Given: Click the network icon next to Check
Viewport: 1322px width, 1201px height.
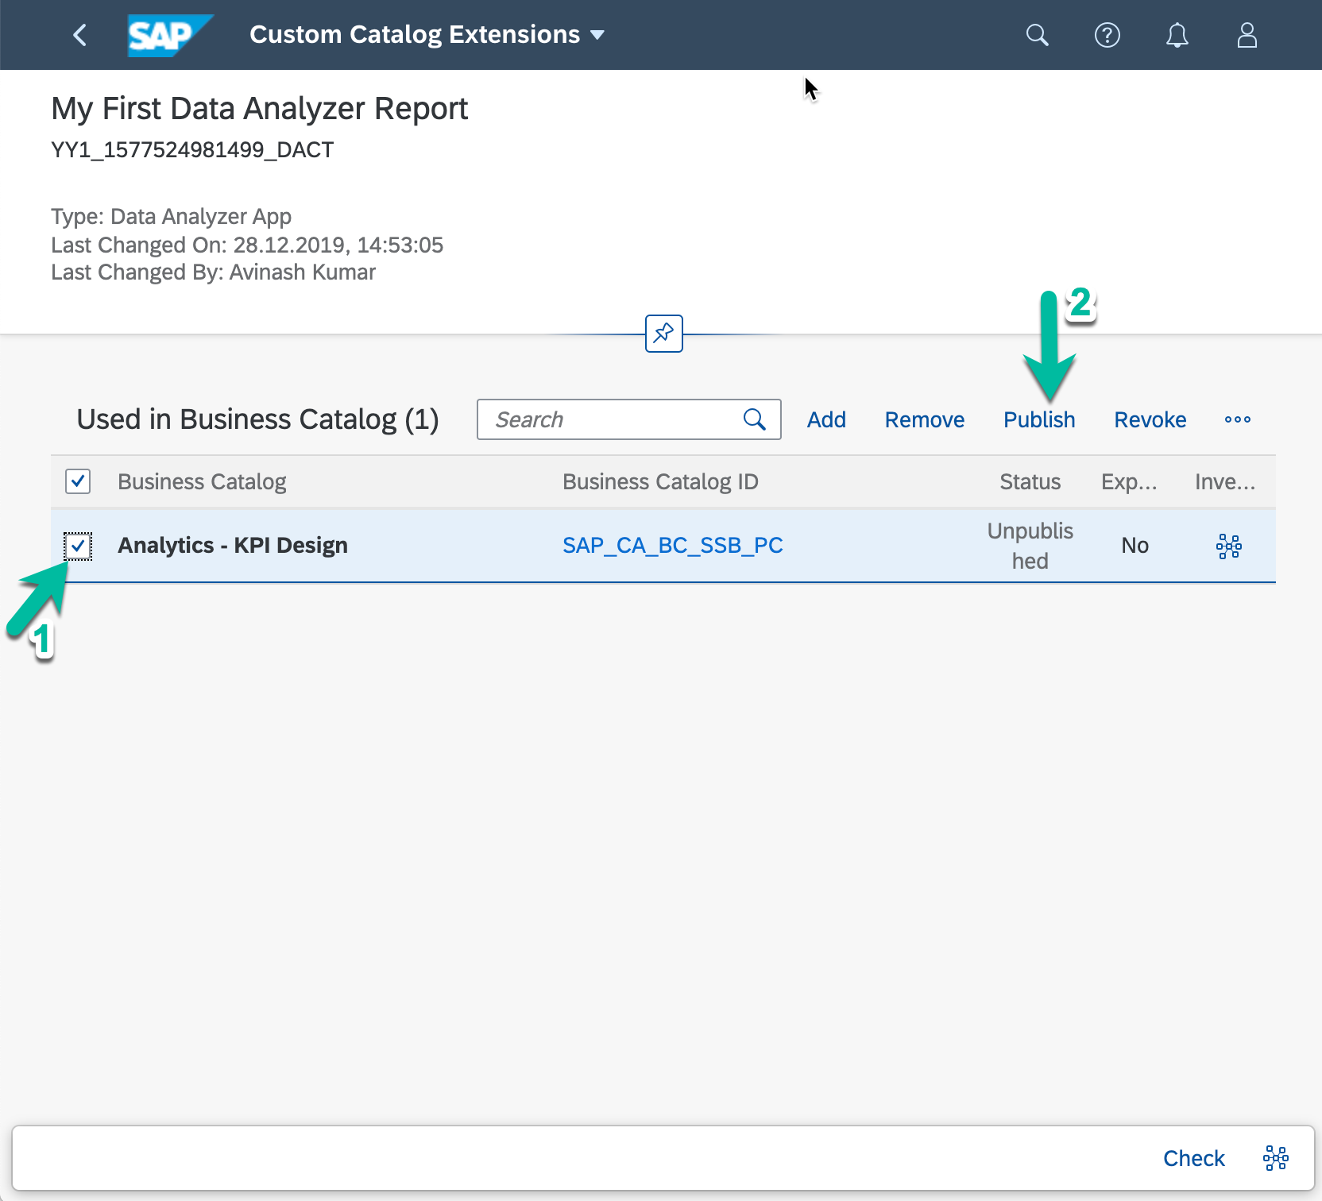Looking at the screenshot, I should 1275,1158.
